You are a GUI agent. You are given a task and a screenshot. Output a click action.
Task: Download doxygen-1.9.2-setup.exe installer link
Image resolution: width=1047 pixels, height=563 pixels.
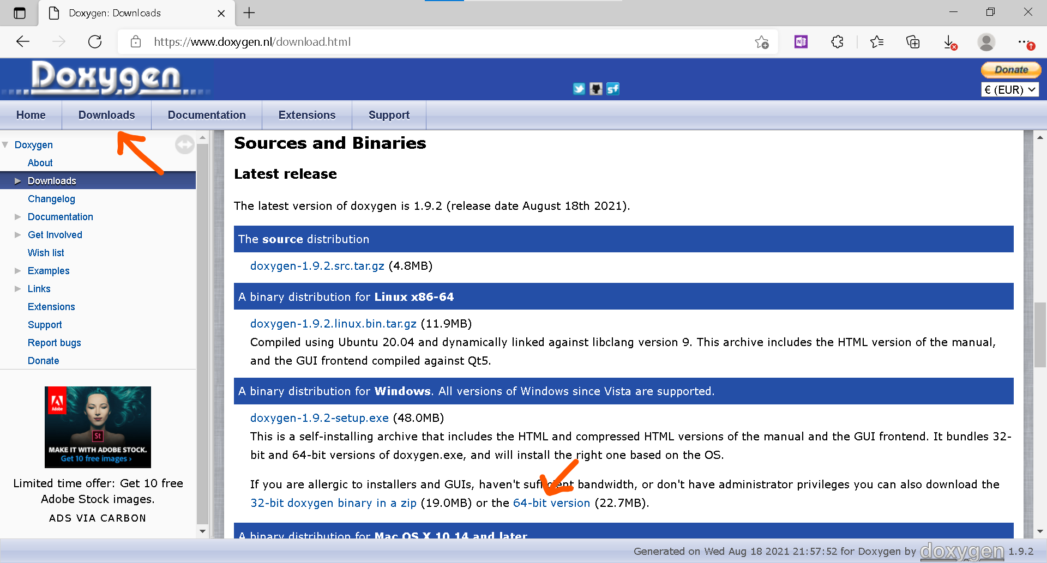(x=320, y=418)
